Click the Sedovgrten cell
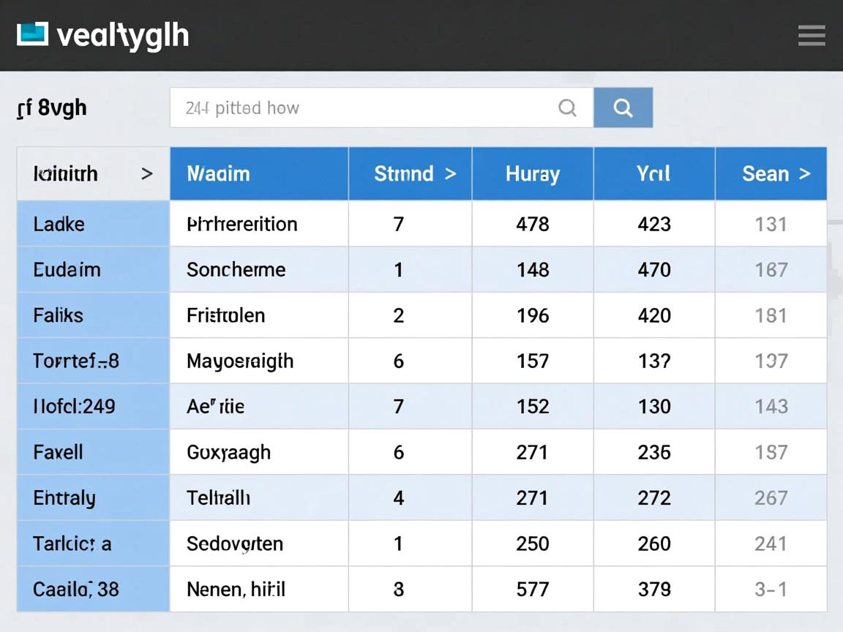This screenshot has width=843, height=632. 234,543
